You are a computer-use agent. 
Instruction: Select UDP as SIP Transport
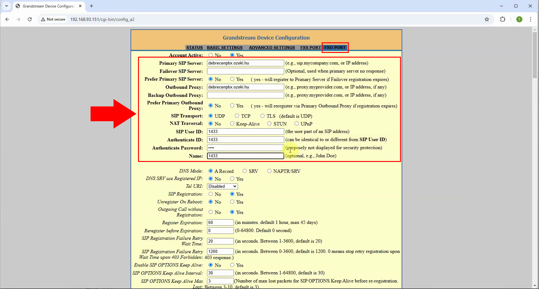[211, 116]
